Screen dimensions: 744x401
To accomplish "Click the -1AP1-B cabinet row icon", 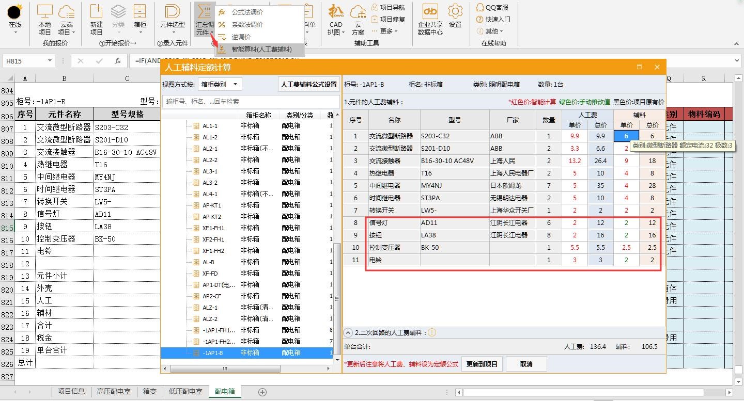I will coord(196,353).
